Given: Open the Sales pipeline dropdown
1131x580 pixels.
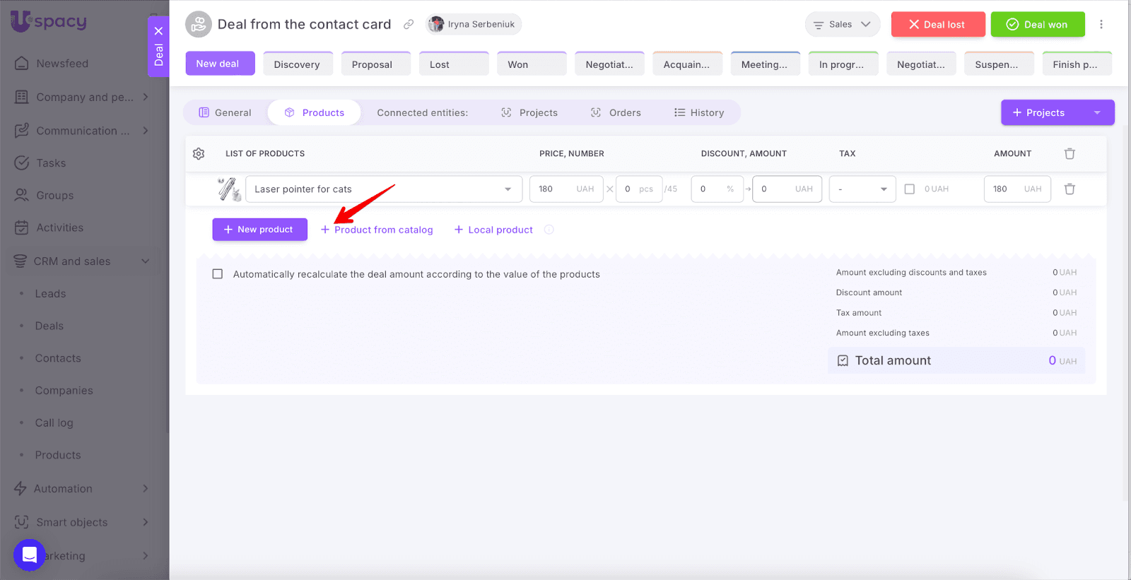Looking at the screenshot, I should 842,25.
